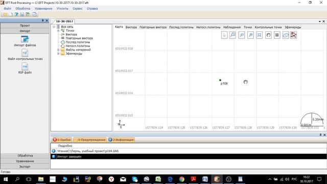This screenshot has width=327, height=184.
Task: Switch to the Послед.полигоны tab
Action: [x=181, y=27]
